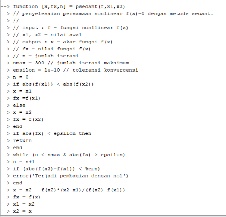Click the 'n = jumlah iterasi' comment line

[x=46, y=56]
